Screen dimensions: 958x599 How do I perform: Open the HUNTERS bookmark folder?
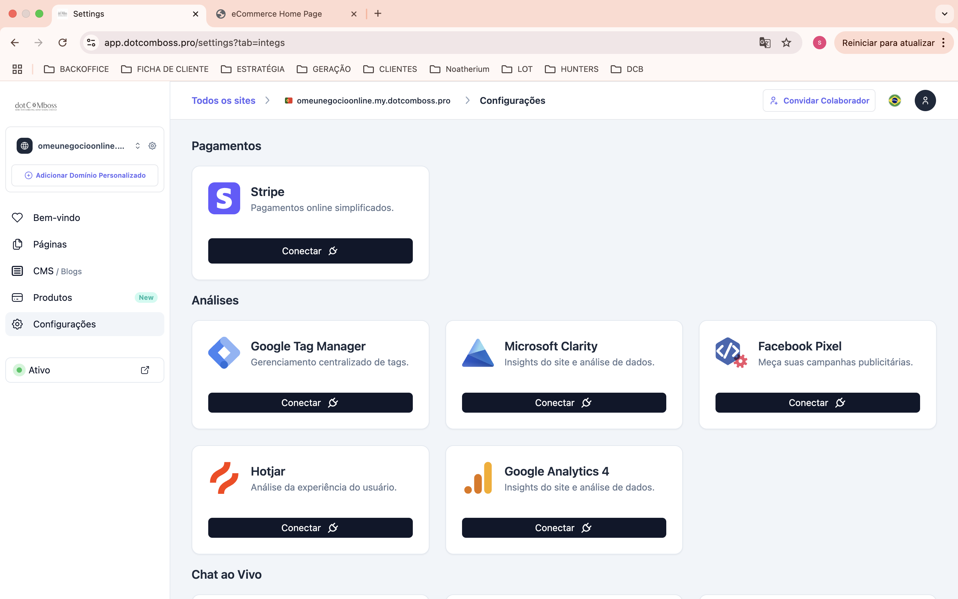point(571,69)
